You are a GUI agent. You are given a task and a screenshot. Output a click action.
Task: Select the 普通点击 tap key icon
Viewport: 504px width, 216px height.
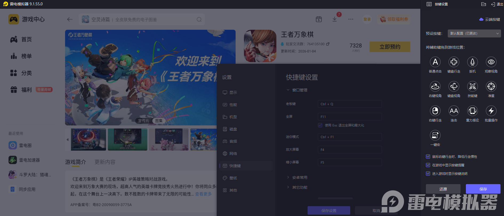tap(435, 62)
